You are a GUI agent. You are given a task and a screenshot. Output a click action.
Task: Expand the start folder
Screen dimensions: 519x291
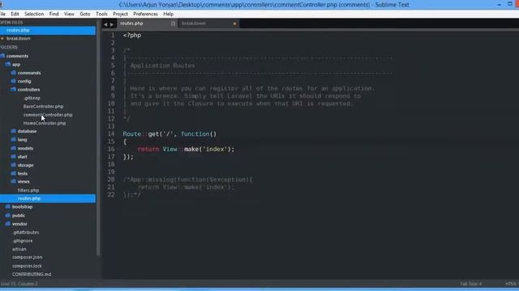pyautogui.click(x=22, y=156)
